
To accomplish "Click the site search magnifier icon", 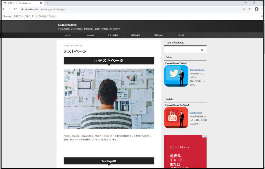I will pyautogui.click(x=202, y=50).
